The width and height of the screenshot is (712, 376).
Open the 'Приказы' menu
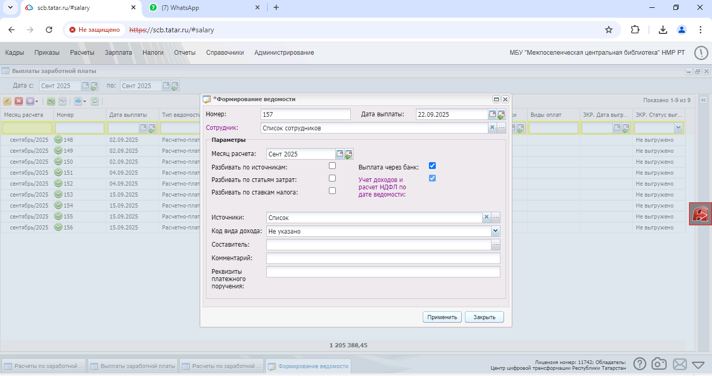(47, 53)
